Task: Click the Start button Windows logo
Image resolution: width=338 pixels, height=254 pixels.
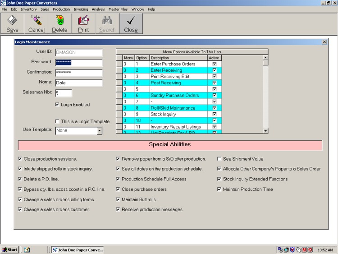Action: tap(5, 250)
